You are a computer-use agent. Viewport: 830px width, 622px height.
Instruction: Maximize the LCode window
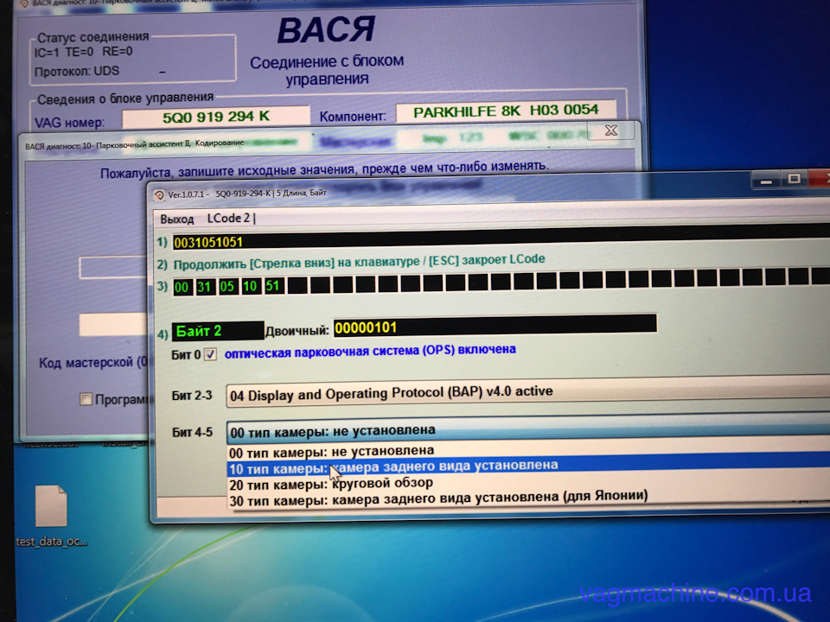point(794,179)
